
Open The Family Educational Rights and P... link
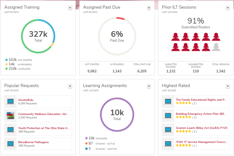(201, 100)
